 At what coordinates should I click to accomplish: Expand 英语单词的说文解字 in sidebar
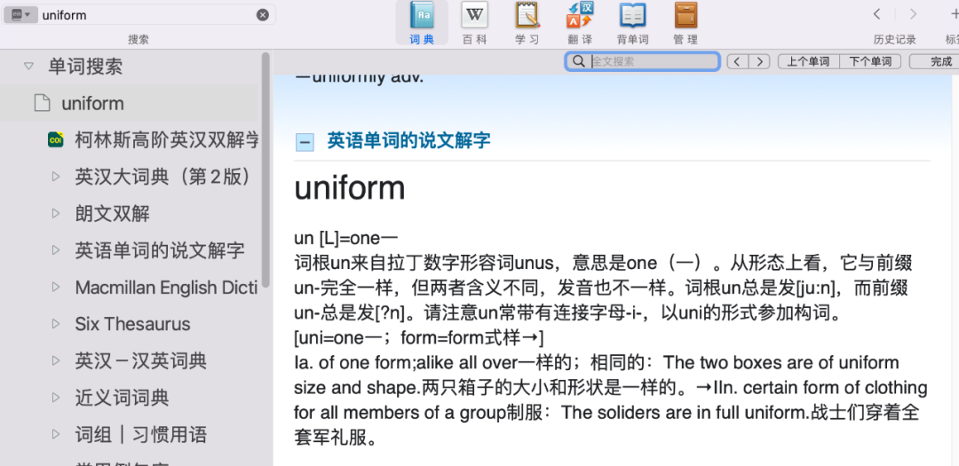click(x=56, y=250)
